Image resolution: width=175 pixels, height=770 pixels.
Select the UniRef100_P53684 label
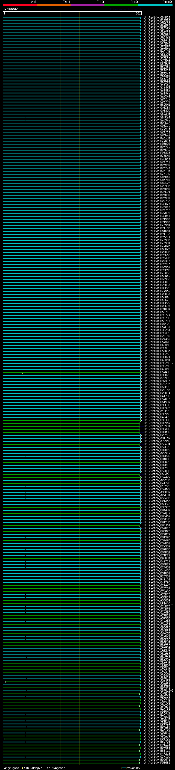coord(157,444)
